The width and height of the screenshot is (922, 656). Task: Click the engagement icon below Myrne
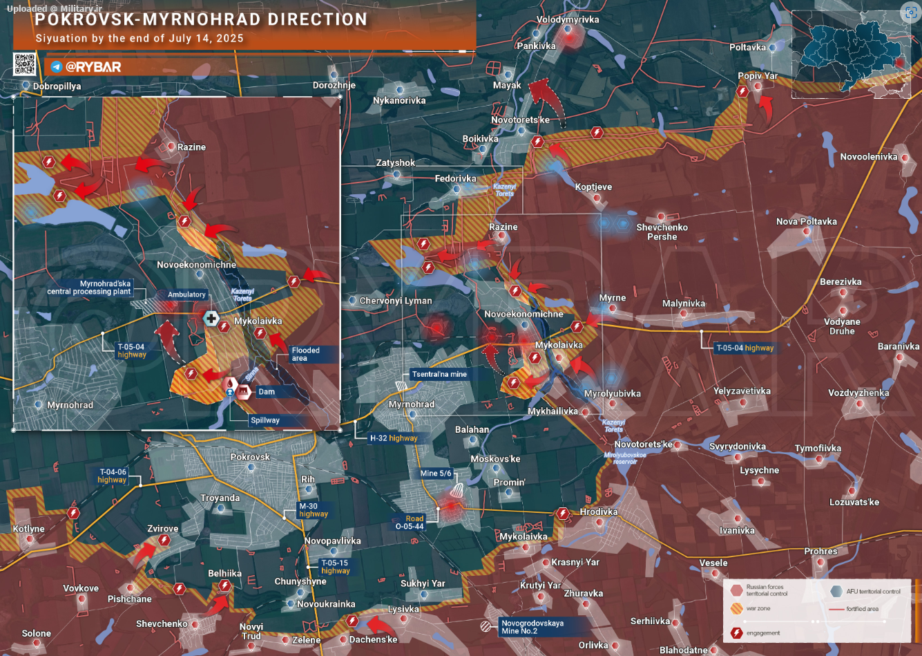[577, 326]
